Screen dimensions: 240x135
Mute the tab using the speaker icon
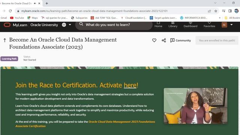coord(35,3)
